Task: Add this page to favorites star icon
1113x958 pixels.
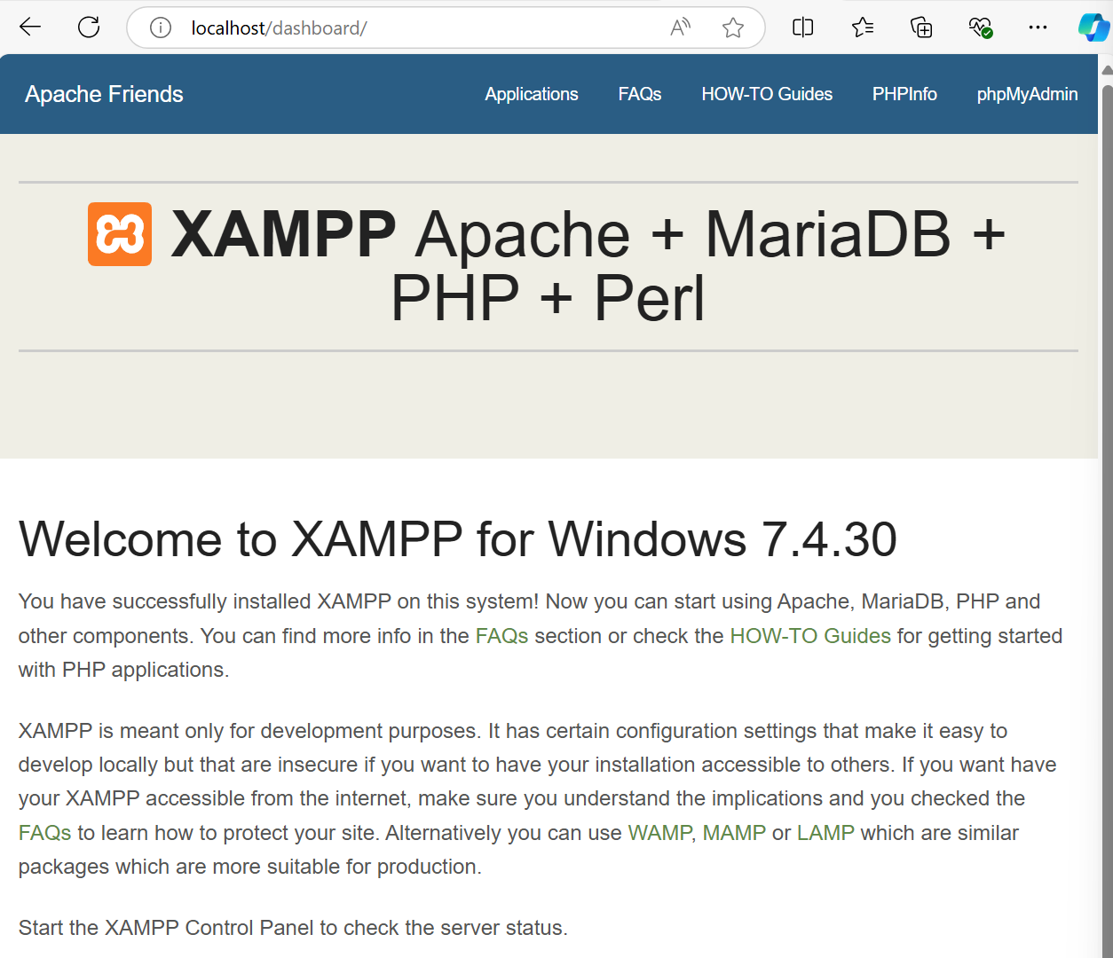Action: 733,28
